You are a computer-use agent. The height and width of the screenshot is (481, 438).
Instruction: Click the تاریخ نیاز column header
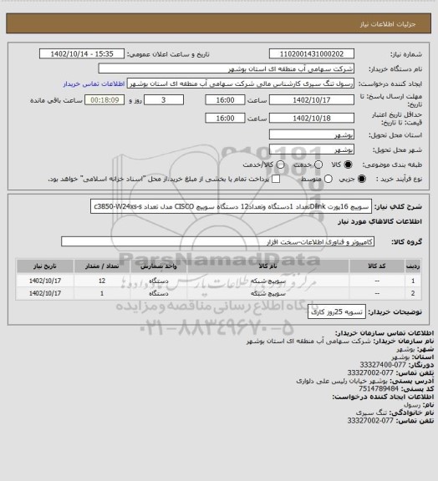point(45,266)
